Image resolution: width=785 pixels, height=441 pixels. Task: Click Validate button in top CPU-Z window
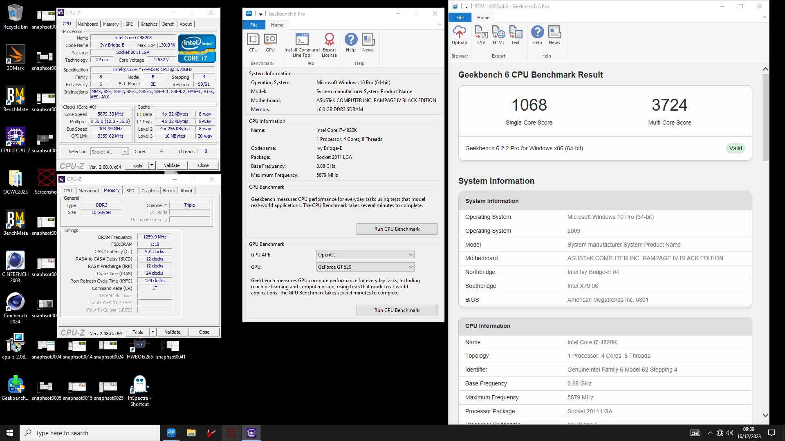coord(172,165)
